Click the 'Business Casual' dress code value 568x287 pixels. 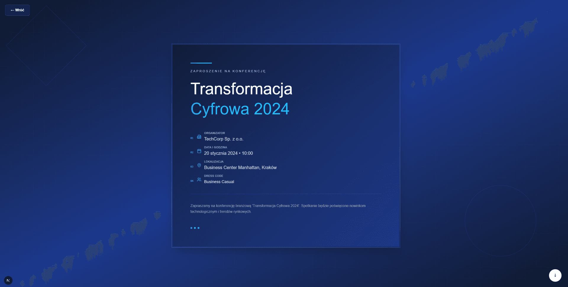(219, 182)
